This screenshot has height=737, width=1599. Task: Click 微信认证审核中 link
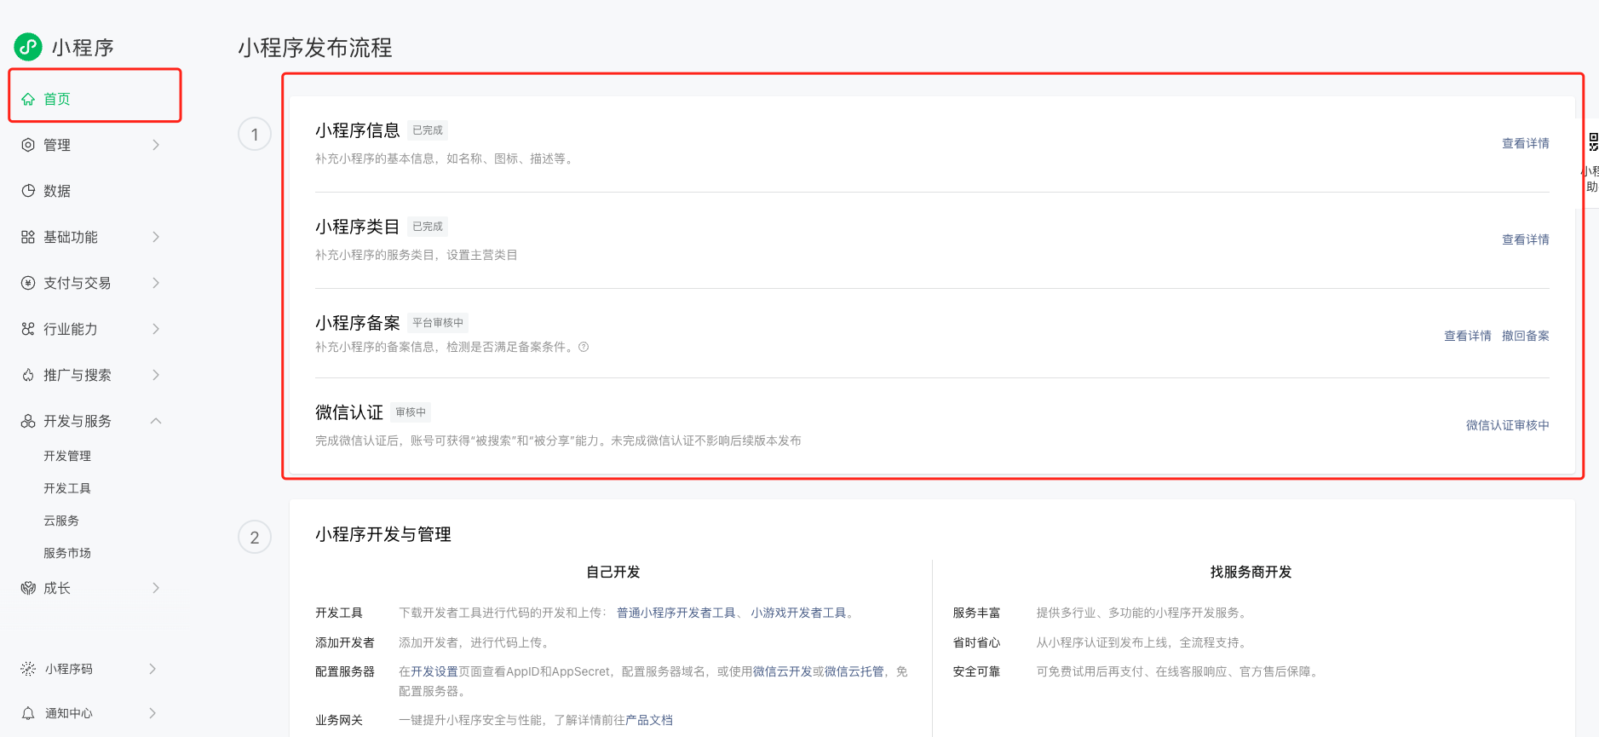pyautogui.click(x=1507, y=425)
